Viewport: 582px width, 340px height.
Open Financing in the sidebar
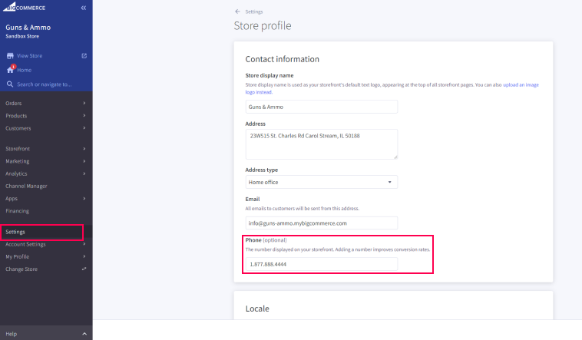click(x=17, y=211)
